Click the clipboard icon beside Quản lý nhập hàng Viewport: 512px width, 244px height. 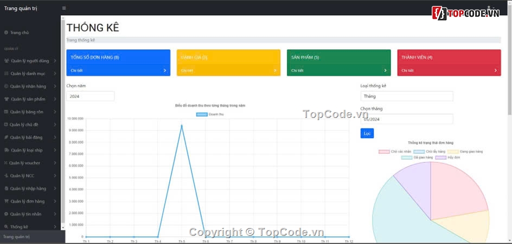click(x=6, y=188)
